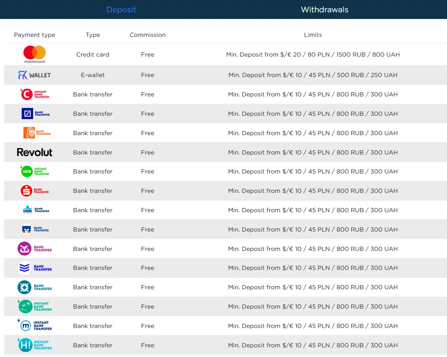Choose the FK Wallet payment logo
This screenshot has height=357, width=447.
coord(35,75)
